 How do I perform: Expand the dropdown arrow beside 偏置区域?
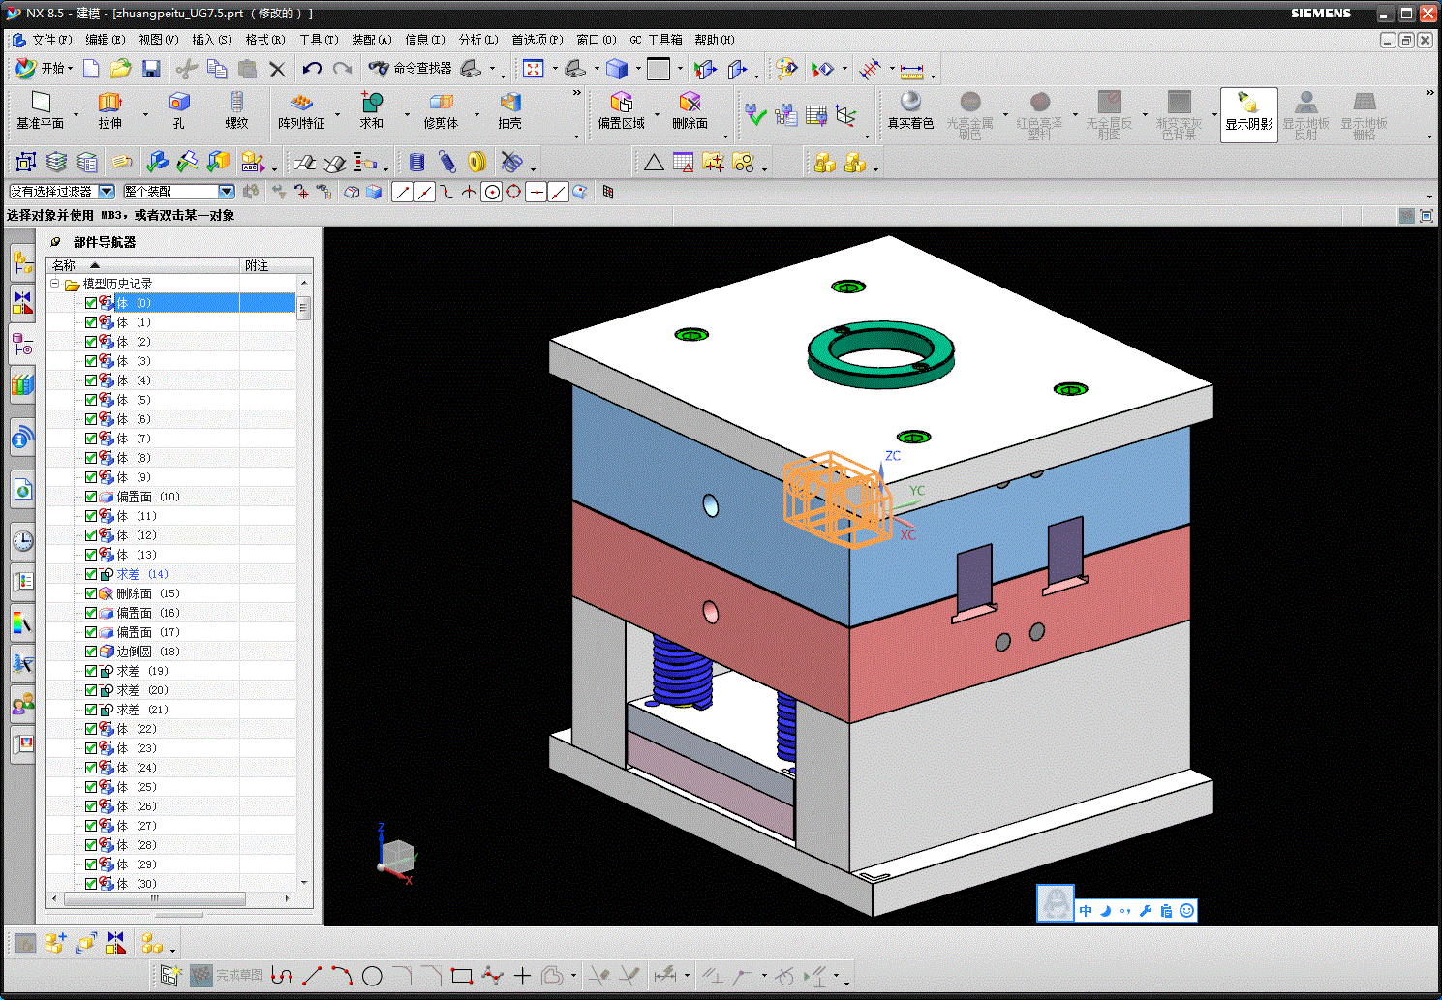pyautogui.click(x=658, y=114)
